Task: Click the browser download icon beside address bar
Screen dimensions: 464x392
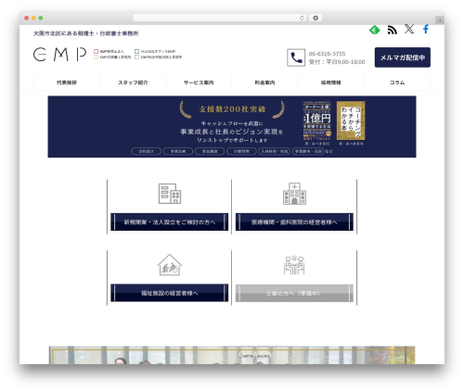Action: [x=316, y=18]
